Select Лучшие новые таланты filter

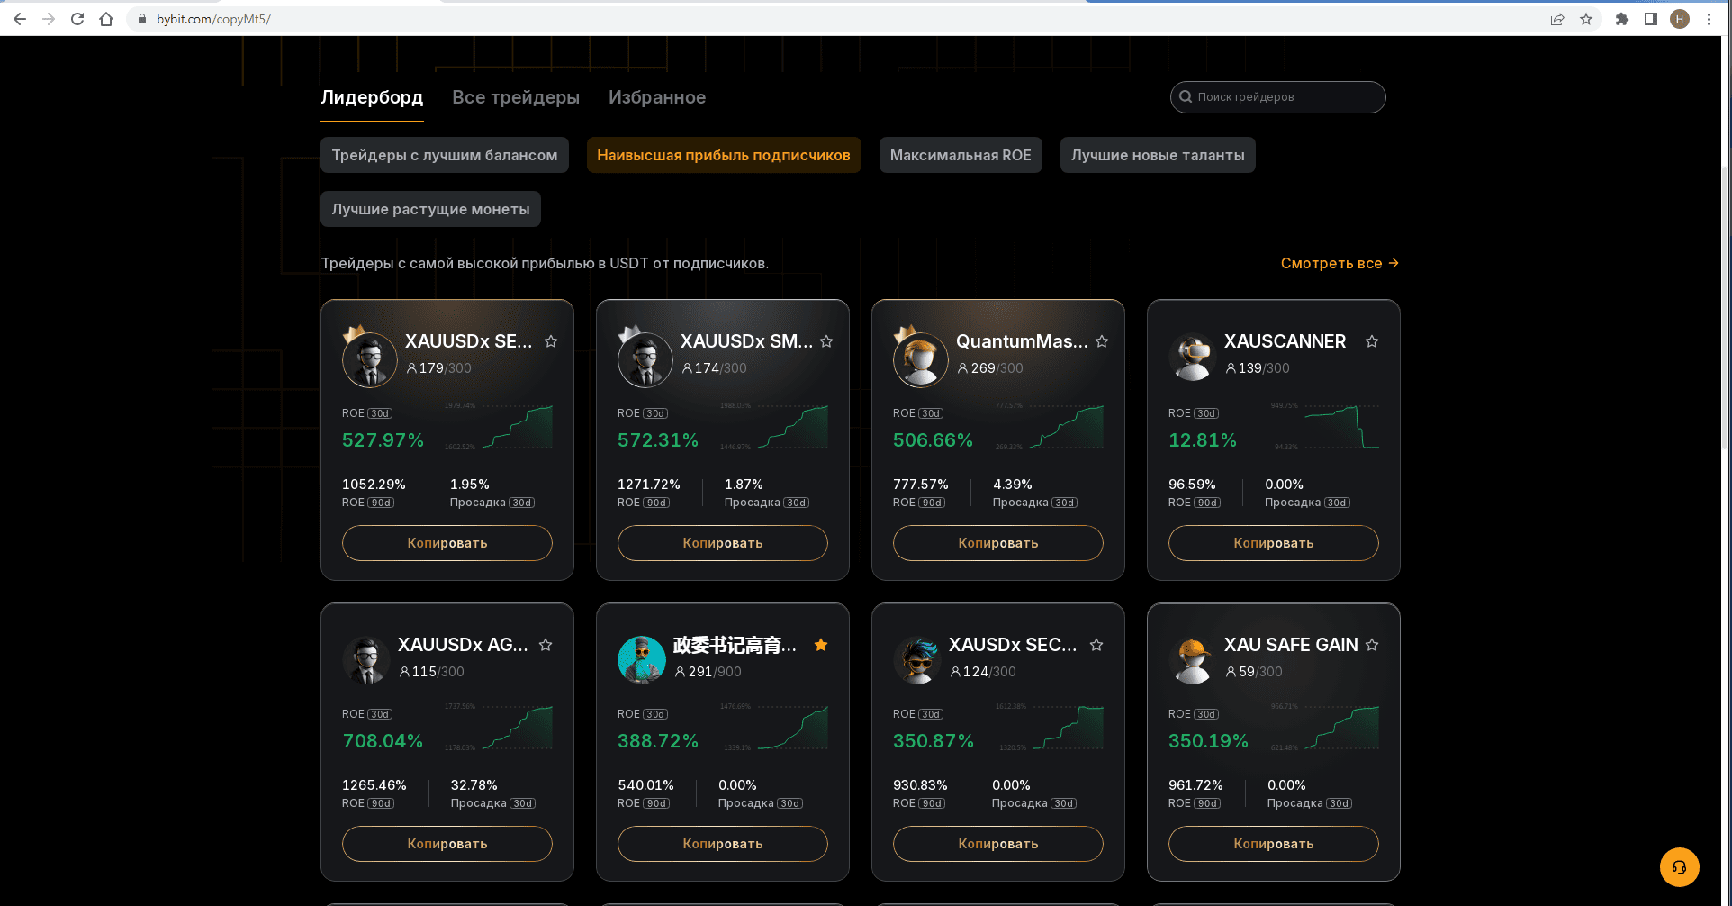pyautogui.click(x=1158, y=155)
